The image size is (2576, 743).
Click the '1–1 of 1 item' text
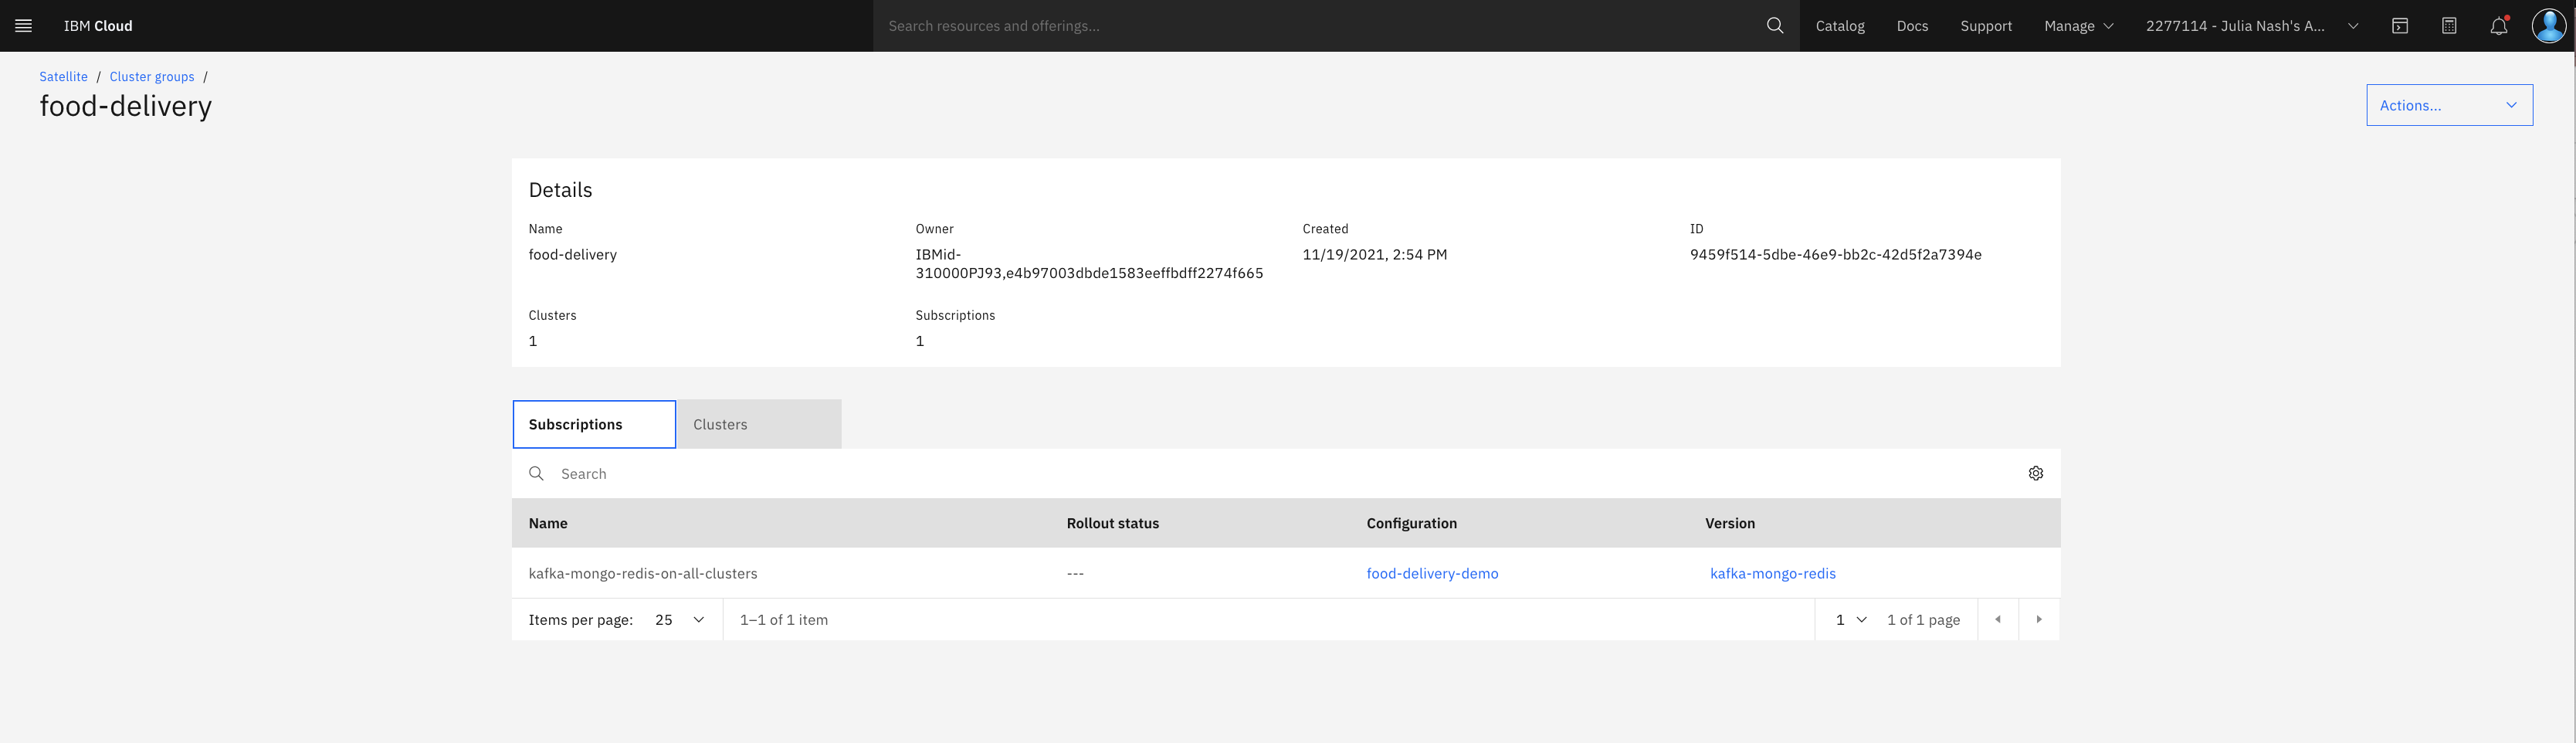click(783, 620)
